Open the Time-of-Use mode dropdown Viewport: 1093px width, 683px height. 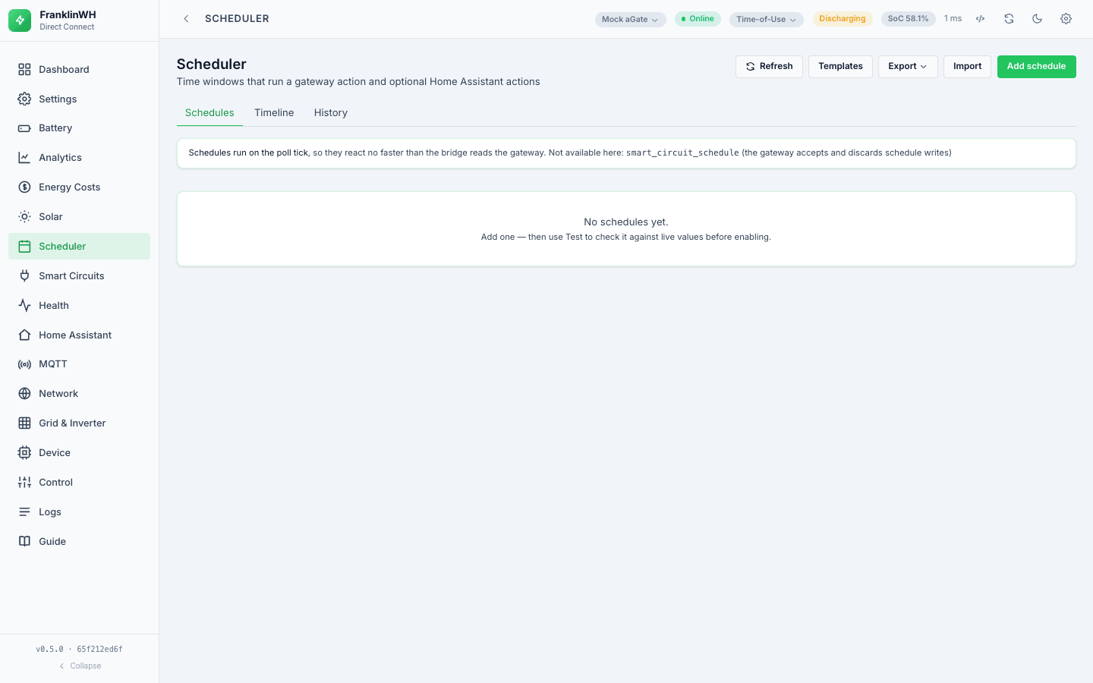pos(766,19)
